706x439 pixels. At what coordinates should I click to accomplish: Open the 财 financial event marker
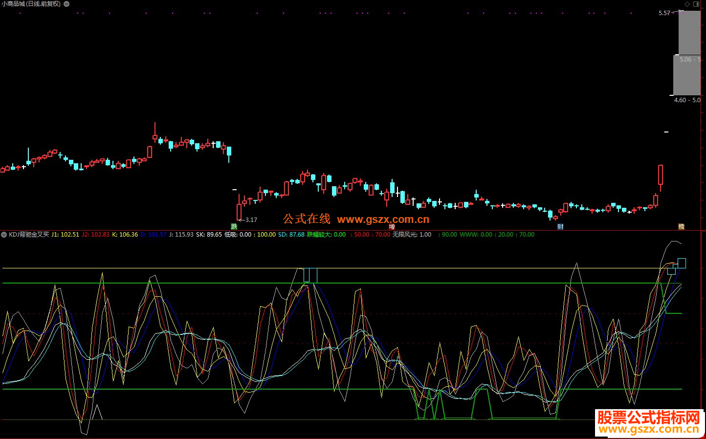(560, 226)
